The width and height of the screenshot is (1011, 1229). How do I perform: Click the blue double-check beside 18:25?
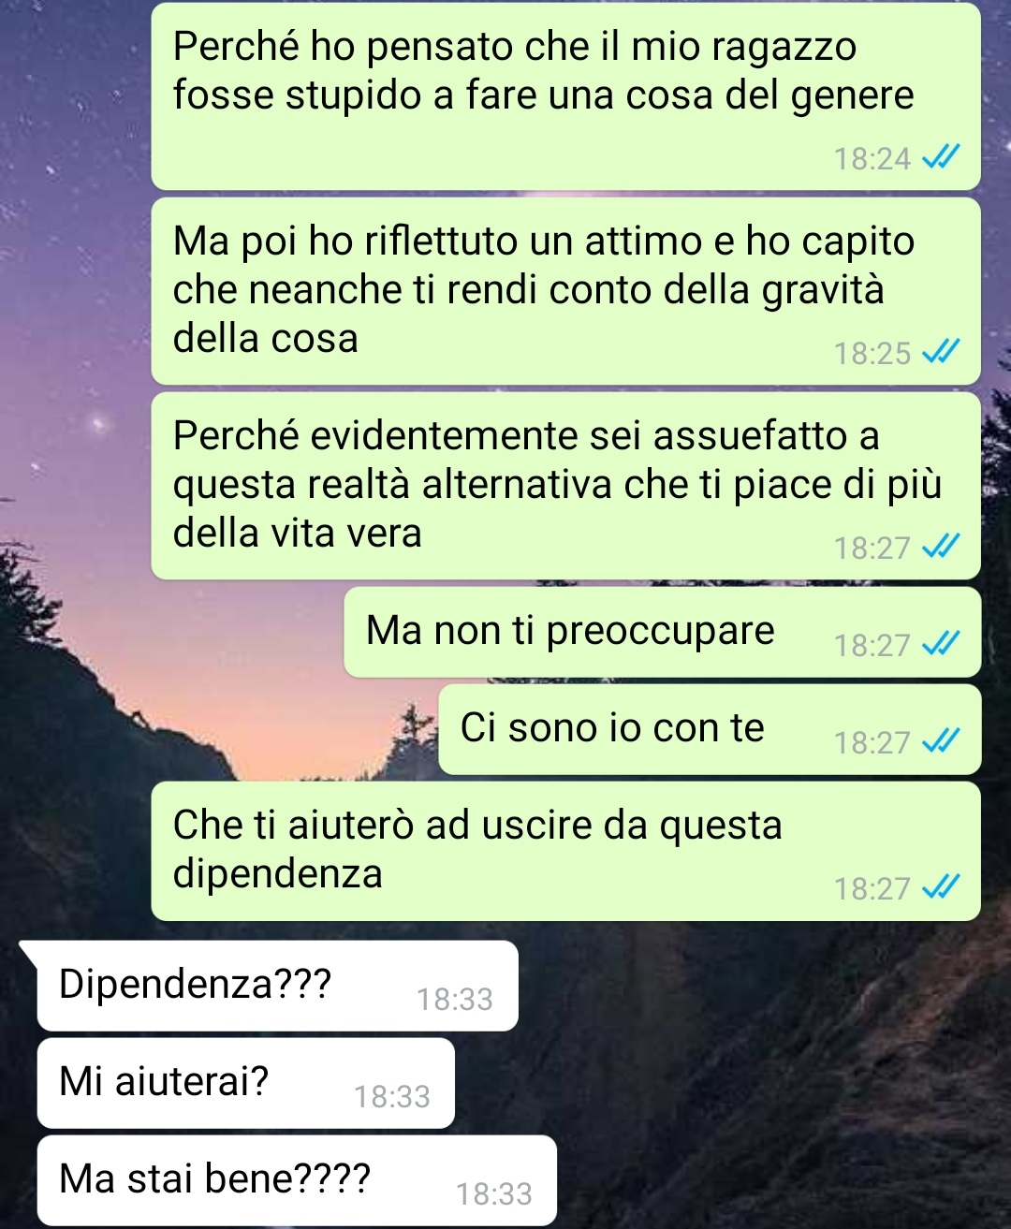tap(941, 353)
